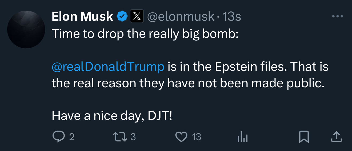
Task: Click the blue verified checkmark badge
Action: 122,17
